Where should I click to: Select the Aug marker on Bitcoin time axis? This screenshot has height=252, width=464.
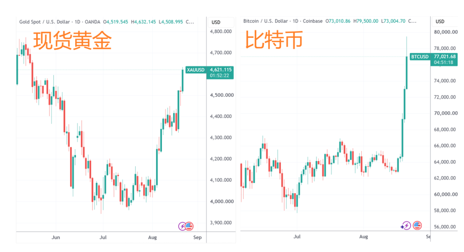(364, 237)
